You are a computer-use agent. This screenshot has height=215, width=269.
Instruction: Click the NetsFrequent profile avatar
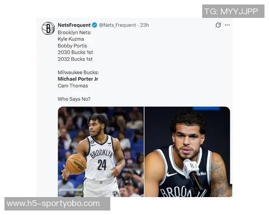(48, 28)
